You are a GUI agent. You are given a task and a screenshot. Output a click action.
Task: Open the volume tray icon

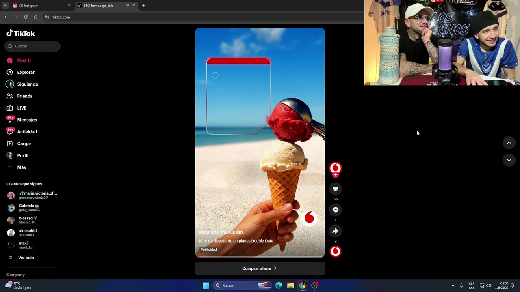pos(488,286)
